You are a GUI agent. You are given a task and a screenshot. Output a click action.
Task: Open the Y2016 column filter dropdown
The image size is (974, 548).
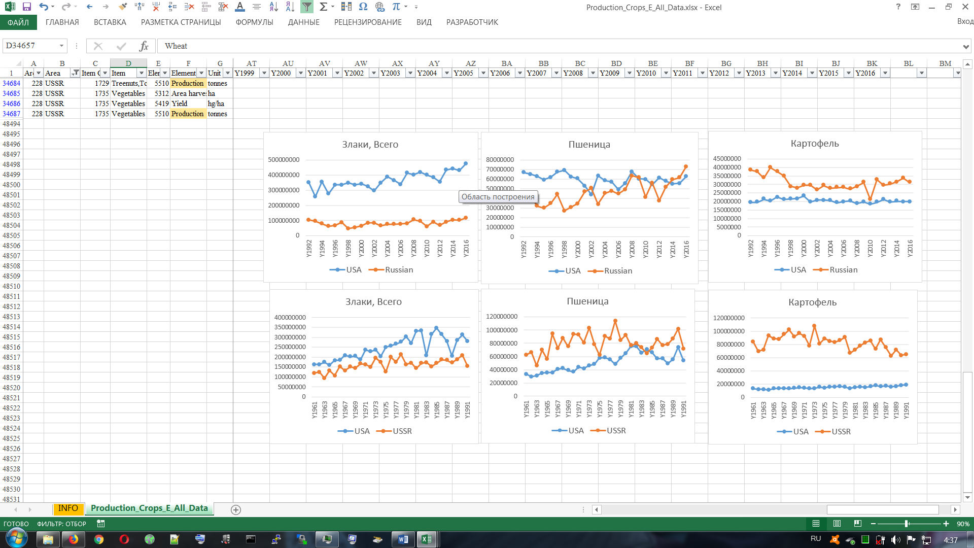[x=885, y=73]
